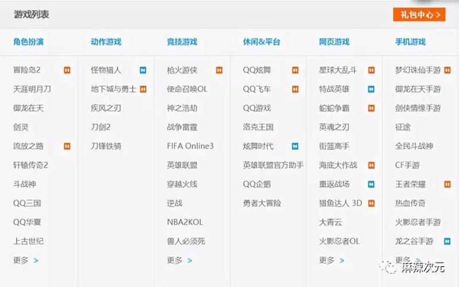Select the 动作游戏 category header
Screen dimensions: 459x287
pos(106,42)
